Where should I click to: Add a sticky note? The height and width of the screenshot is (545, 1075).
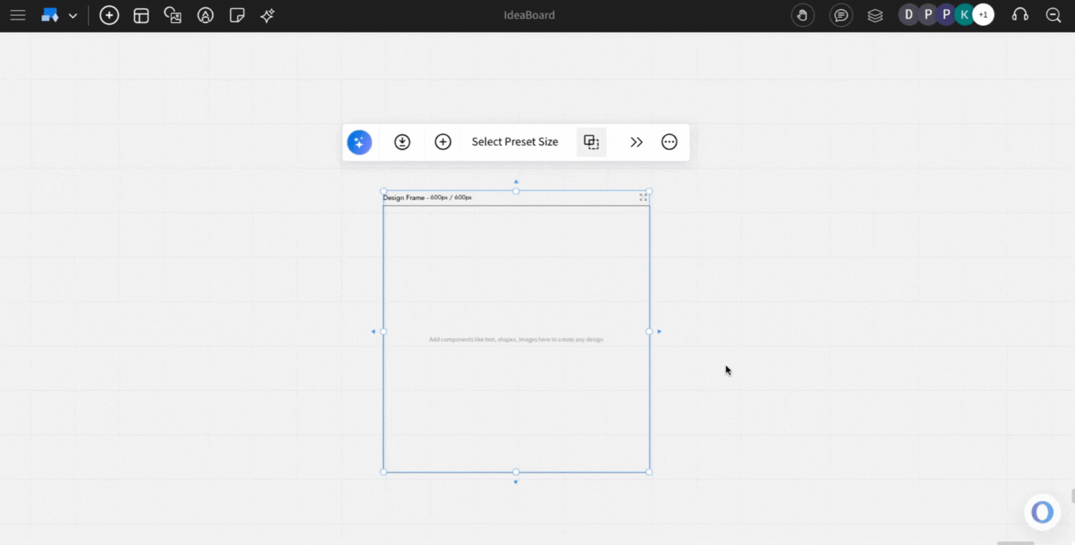[x=236, y=15]
